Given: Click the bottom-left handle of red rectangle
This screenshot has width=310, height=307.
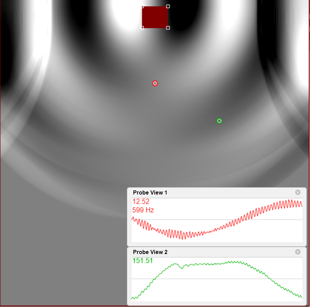Looking at the screenshot, I should 142,28.
